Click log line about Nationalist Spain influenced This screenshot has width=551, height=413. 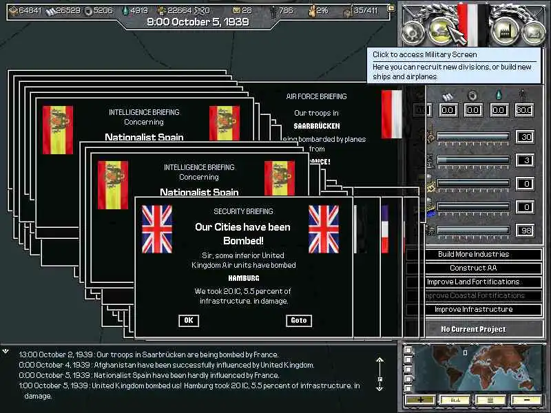pyautogui.click(x=149, y=375)
